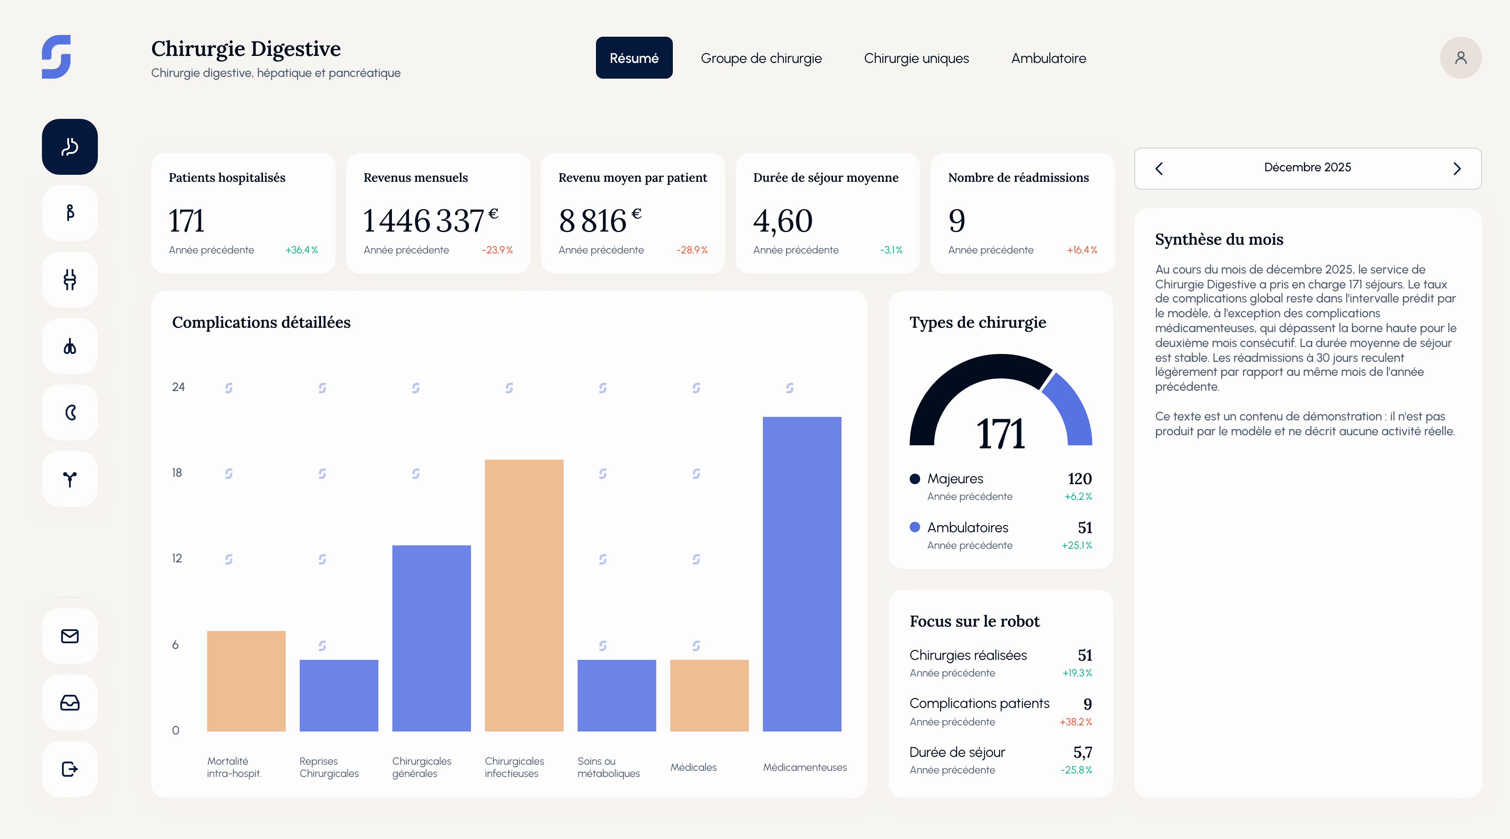Image resolution: width=1510 pixels, height=839 pixels.
Task: Go to next month with right chevron
Action: (x=1457, y=169)
